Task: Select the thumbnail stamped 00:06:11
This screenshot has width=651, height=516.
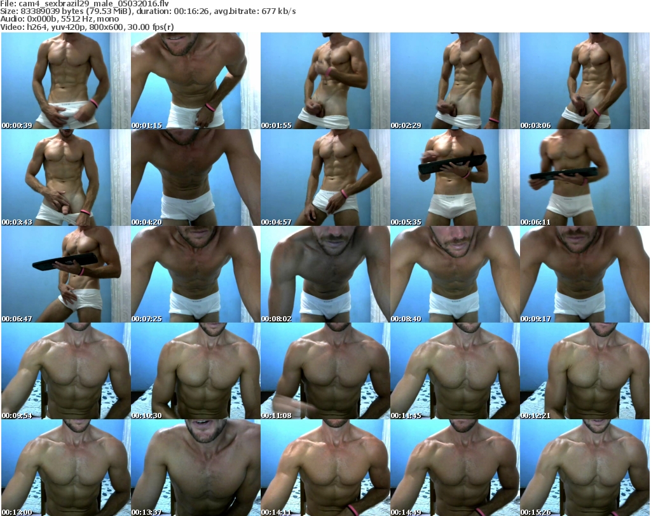Action: pyautogui.click(x=585, y=178)
